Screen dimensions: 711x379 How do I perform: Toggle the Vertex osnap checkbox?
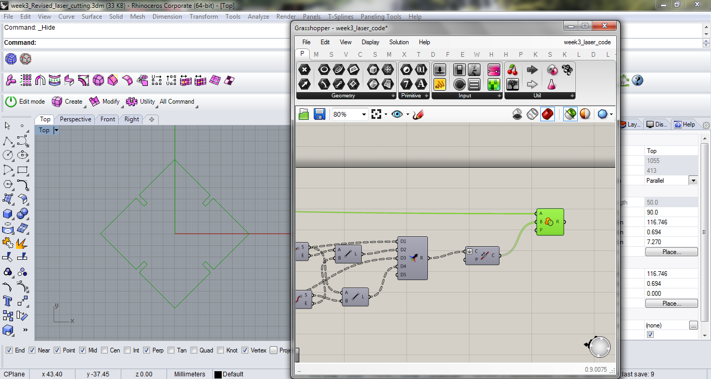coord(245,350)
